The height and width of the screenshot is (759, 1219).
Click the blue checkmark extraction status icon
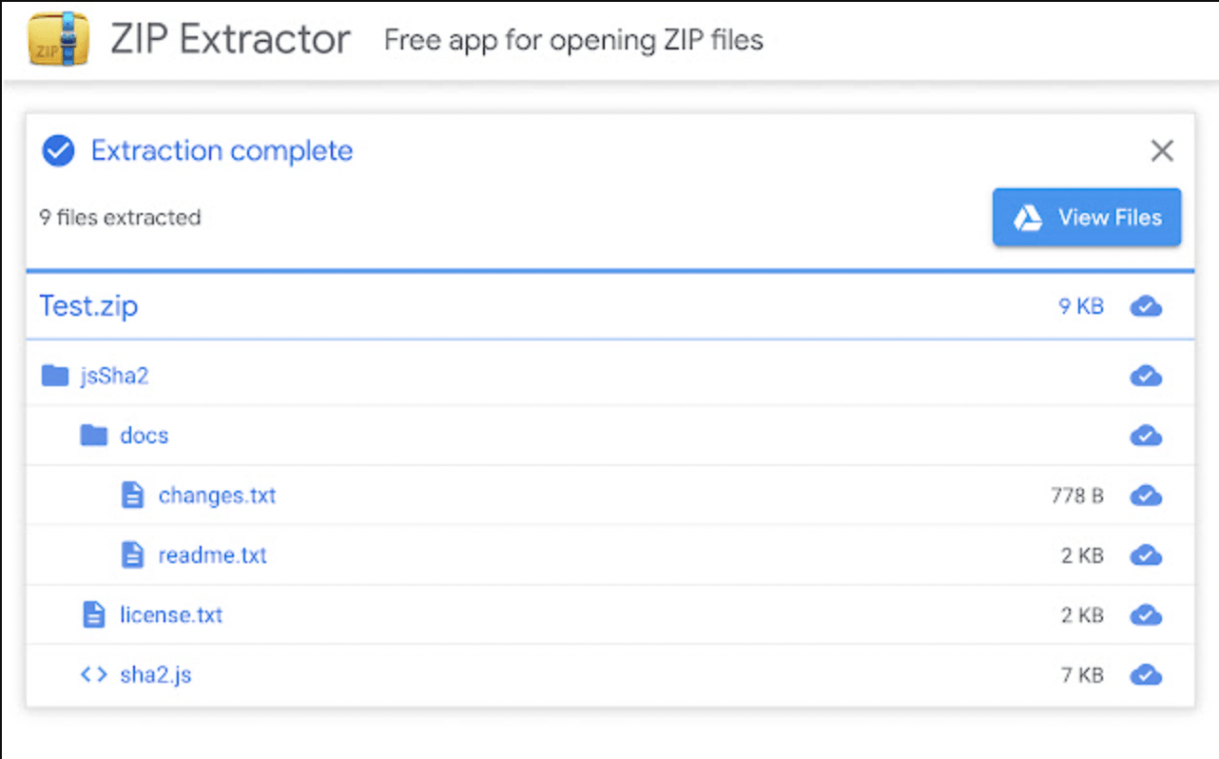58,150
